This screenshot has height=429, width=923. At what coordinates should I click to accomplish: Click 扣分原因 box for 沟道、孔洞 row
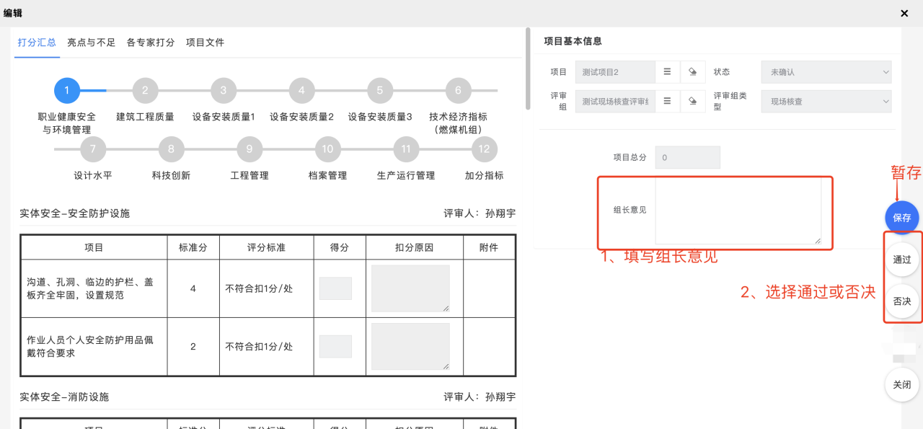[411, 288]
